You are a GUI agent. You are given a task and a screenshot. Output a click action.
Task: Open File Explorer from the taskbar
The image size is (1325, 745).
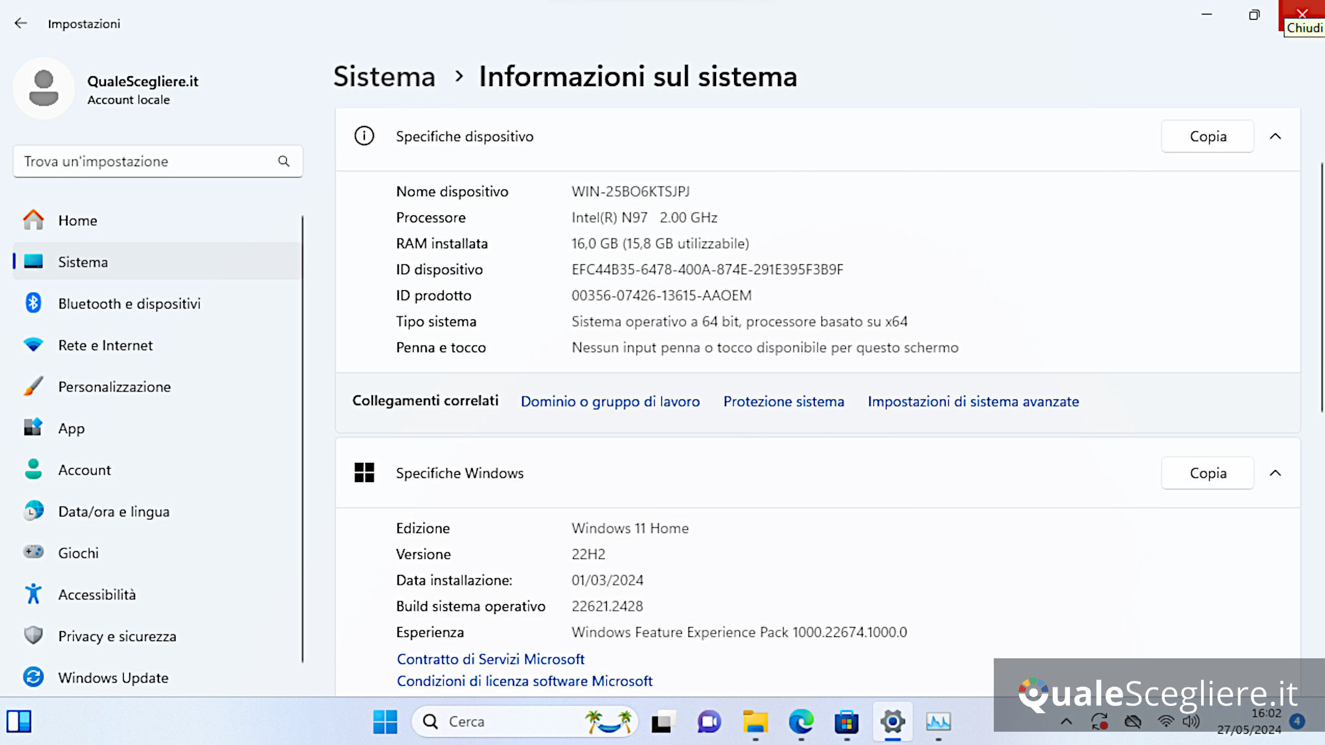[755, 722]
